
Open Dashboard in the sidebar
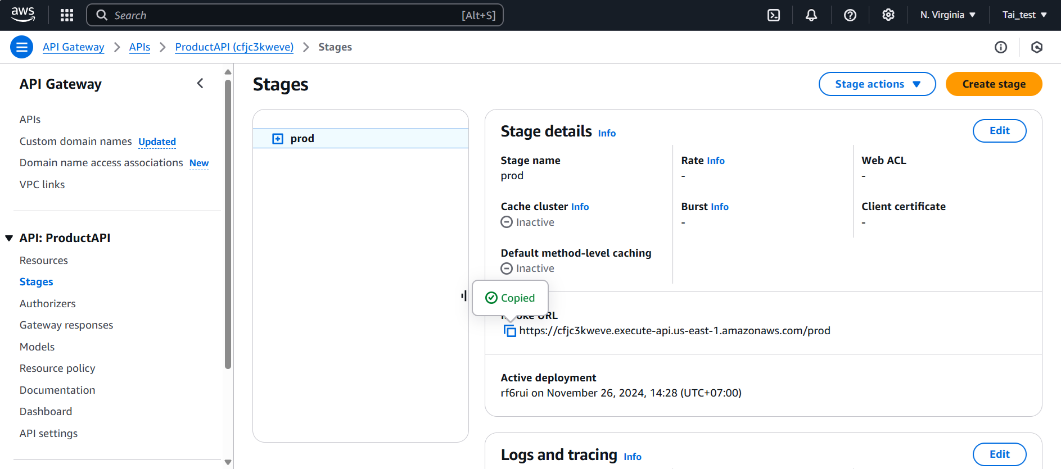point(46,412)
